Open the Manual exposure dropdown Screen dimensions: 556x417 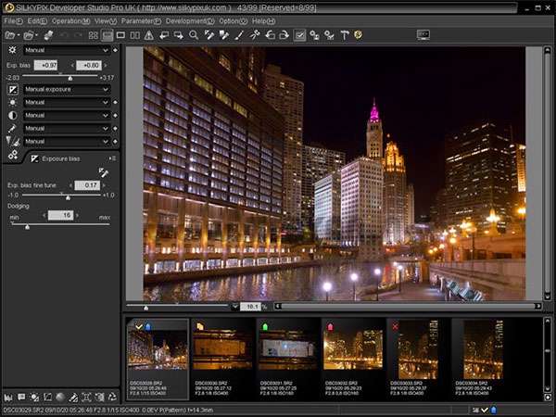(x=67, y=89)
